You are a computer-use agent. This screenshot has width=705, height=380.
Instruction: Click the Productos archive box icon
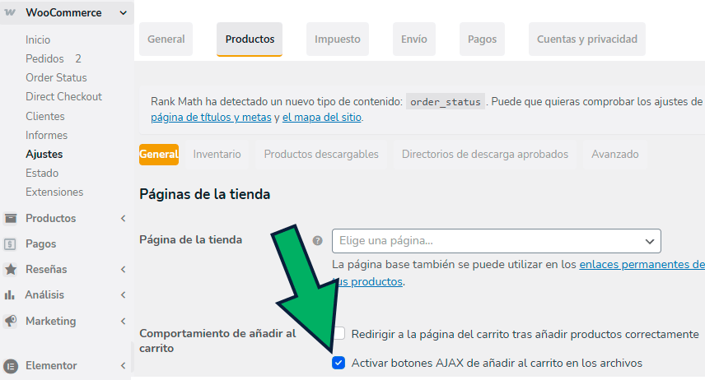[x=11, y=218]
